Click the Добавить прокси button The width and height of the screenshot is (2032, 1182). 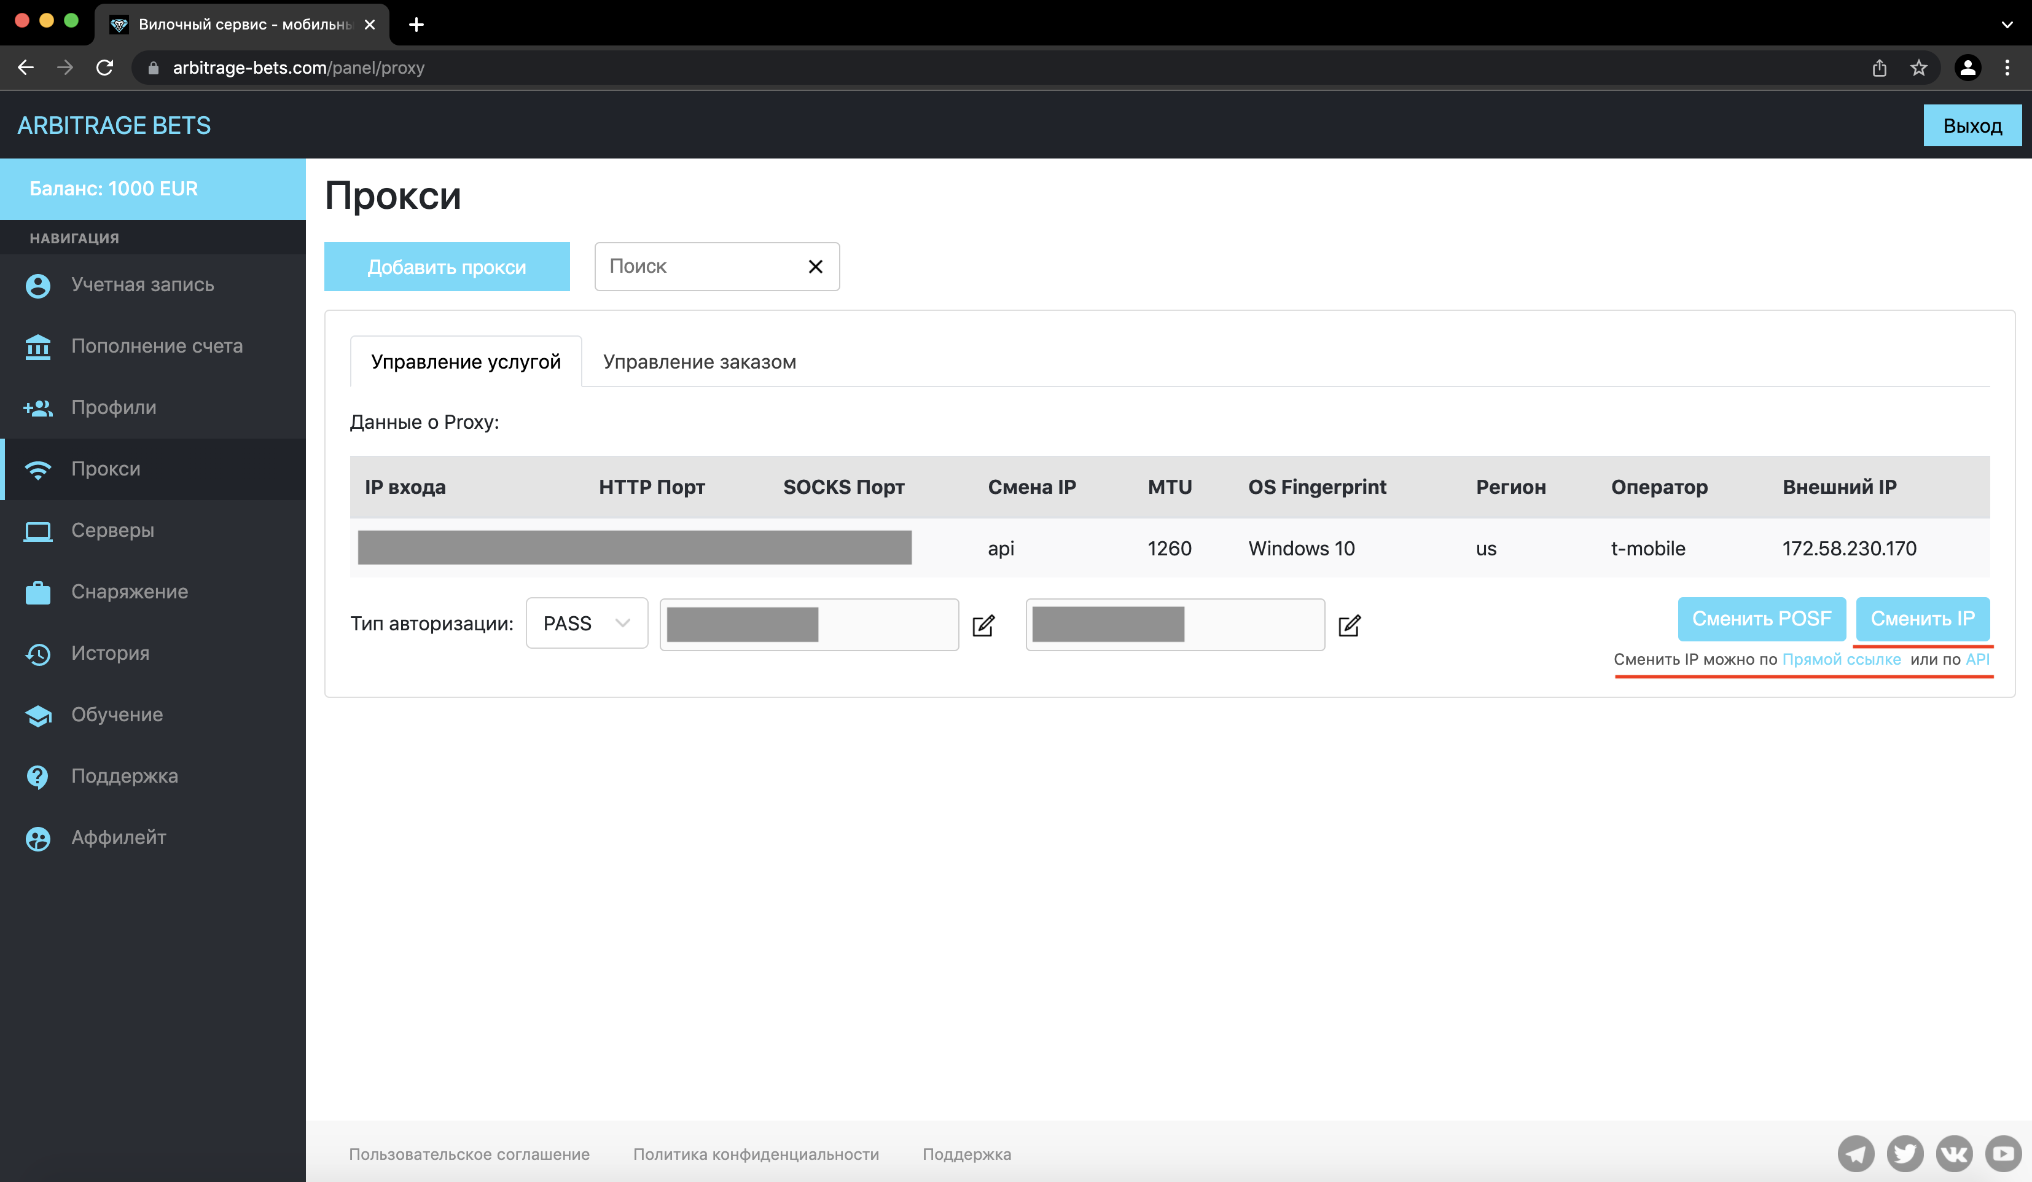[446, 267]
